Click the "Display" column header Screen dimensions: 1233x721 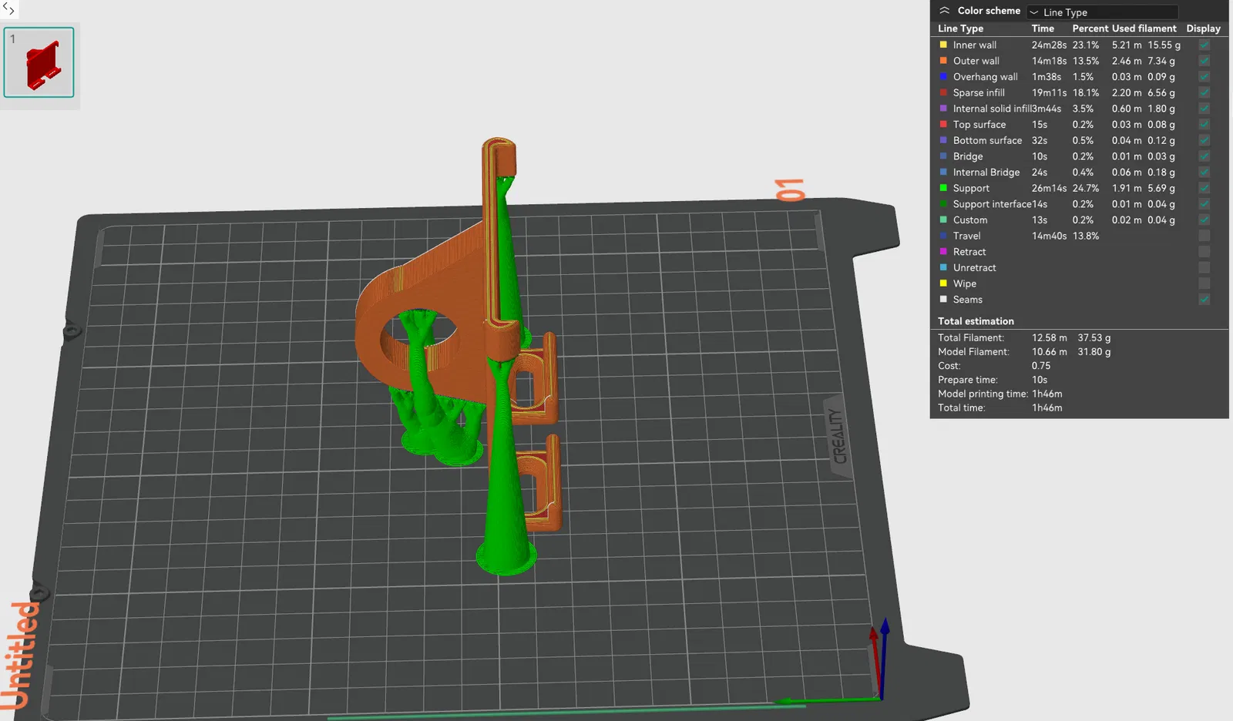click(x=1204, y=29)
